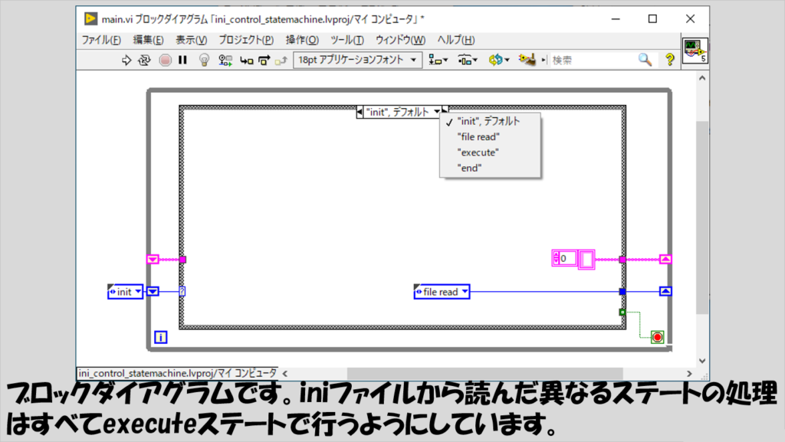Select "execute" case from list
The image size is (785, 442).
pos(478,152)
